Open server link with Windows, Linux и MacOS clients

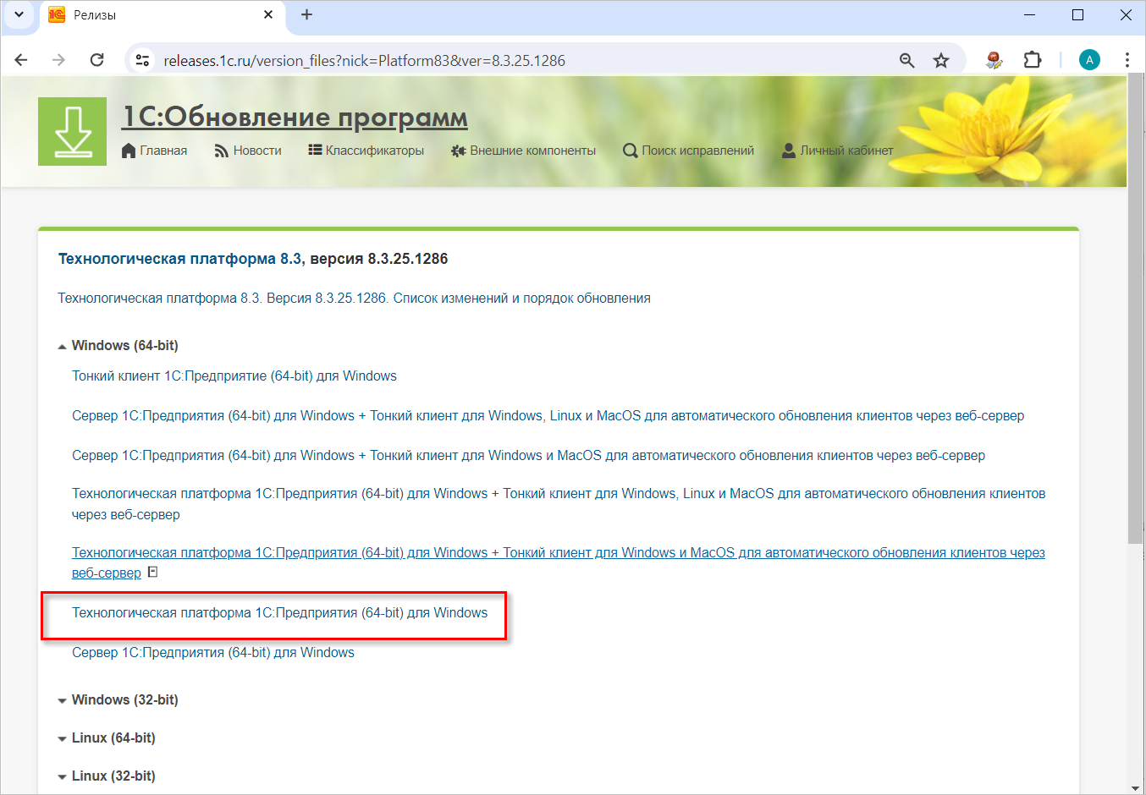click(548, 415)
